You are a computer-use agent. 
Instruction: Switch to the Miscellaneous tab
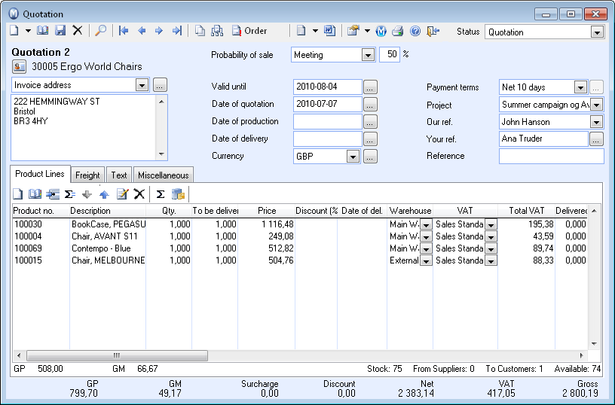(x=163, y=175)
